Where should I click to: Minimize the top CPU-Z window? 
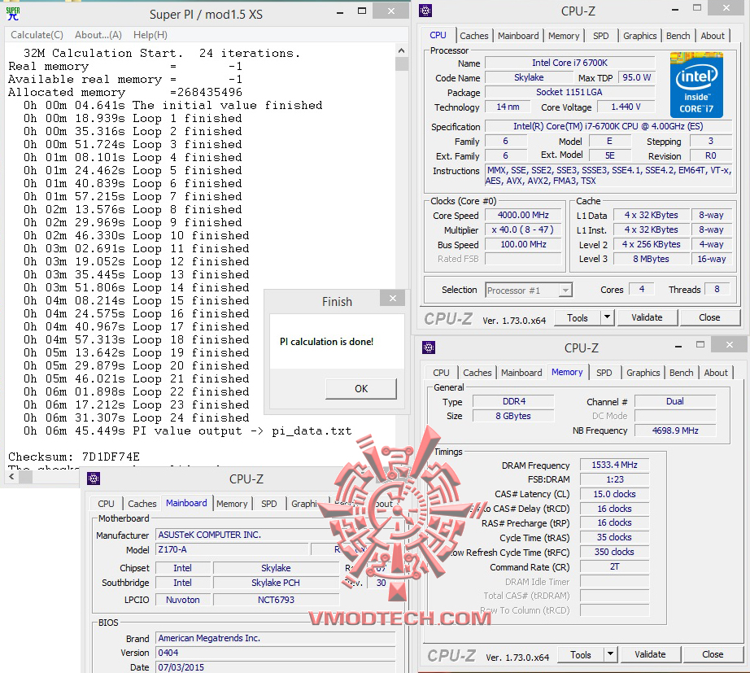(x=675, y=10)
